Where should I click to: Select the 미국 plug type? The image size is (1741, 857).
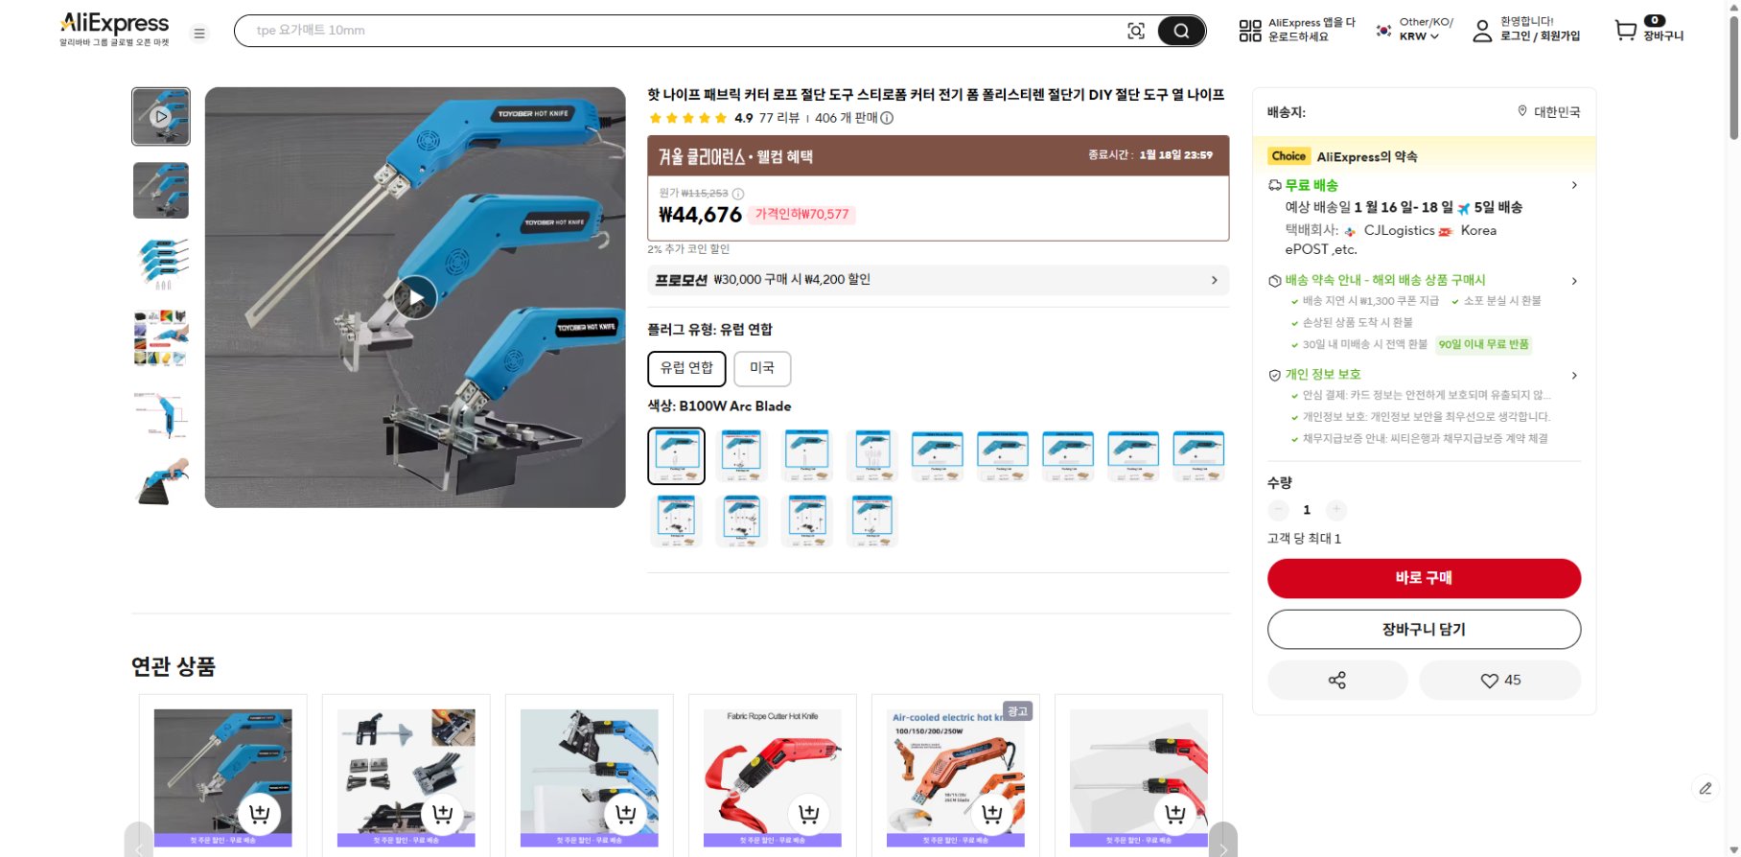[x=762, y=368]
